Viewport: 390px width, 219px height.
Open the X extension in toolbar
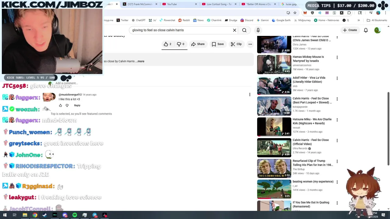[x=342, y=13]
